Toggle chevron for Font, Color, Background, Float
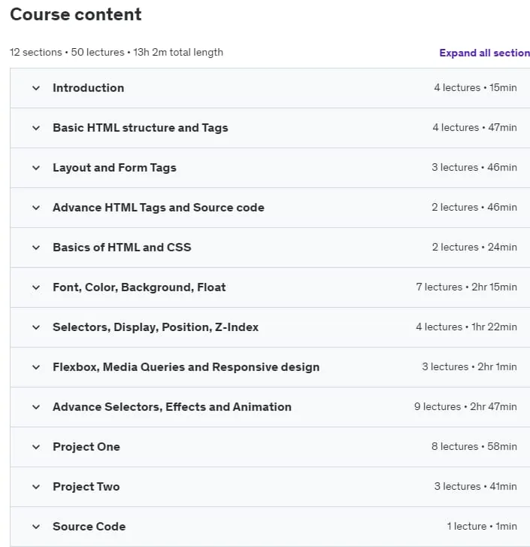Viewport: 530px width, 547px height. (36, 287)
